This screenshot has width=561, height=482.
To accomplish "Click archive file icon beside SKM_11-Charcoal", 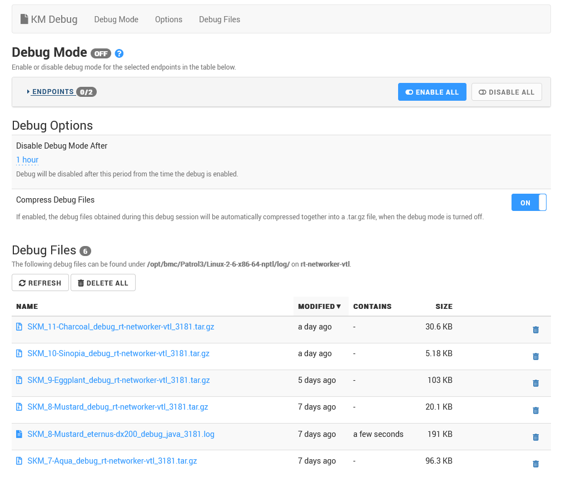I will click(x=19, y=327).
